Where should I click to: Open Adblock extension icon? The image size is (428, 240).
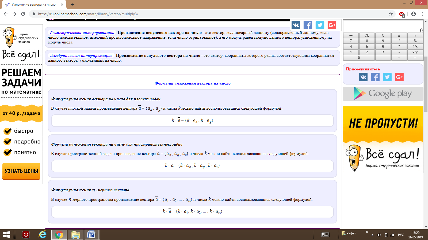click(x=402, y=14)
